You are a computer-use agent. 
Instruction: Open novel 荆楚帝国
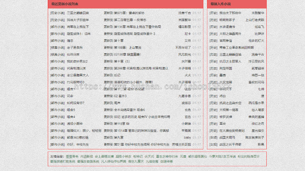226,68
